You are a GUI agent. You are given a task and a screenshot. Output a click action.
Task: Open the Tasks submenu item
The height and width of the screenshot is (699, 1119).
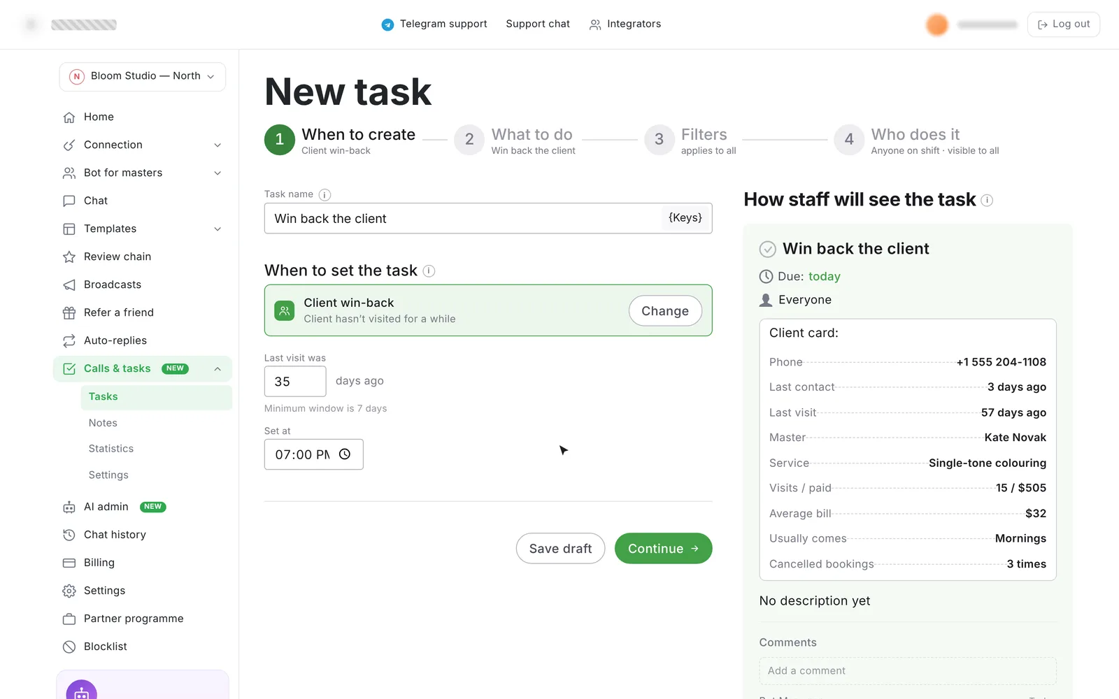tap(157, 396)
